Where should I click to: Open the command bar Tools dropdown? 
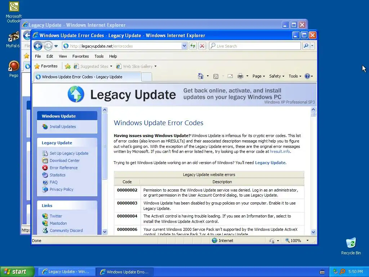(295, 76)
